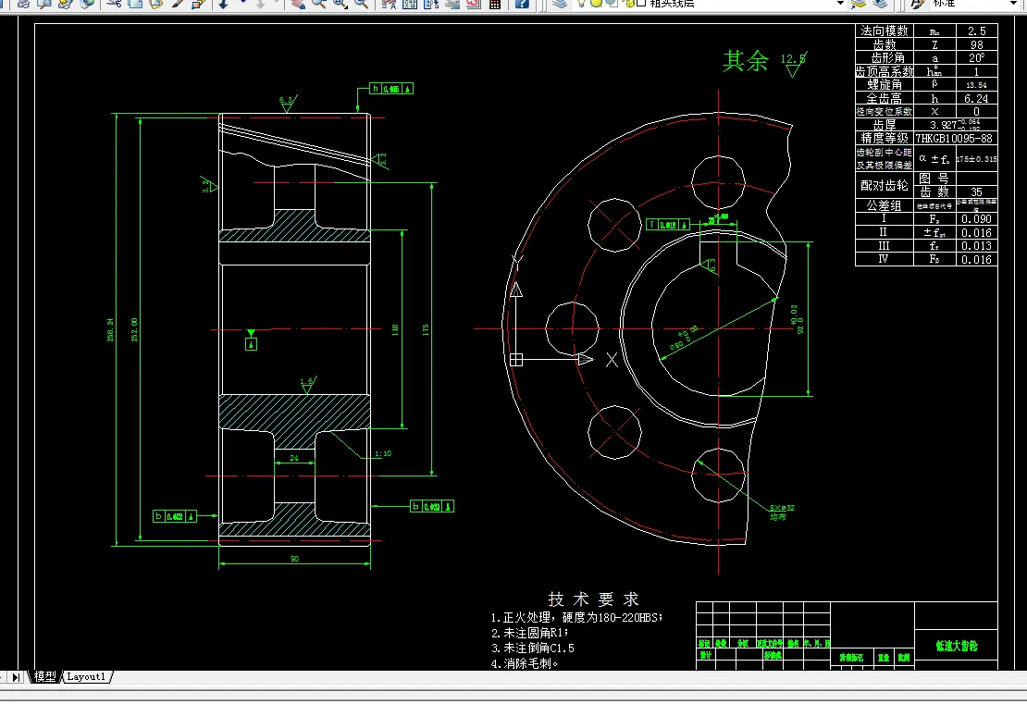The width and height of the screenshot is (1027, 704).
Task: Select the 6.3 surface roughness symbol
Action: click(287, 104)
